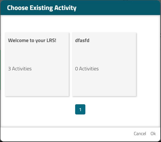161x142 pixels.
Task: Click blank space between title and count in dfasfd card
Action: [104, 55]
